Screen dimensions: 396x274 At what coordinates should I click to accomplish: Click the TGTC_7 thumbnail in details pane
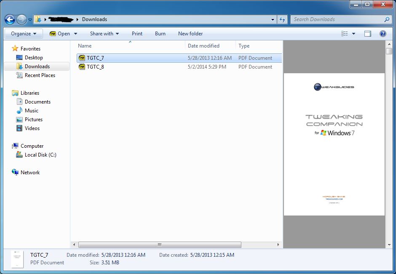click(17, 259)
